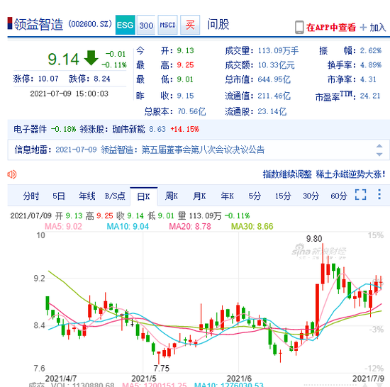Open 在APP中查看 link
The width and height of the screenshot is (390, 387).
click(x=331, y=27)
